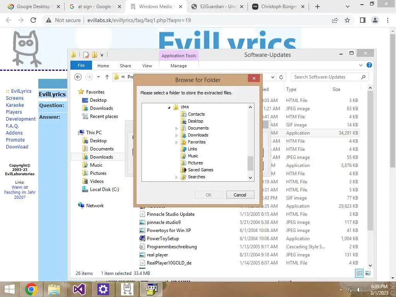
Task: Click Properties icon in Explorer quick access toolbar
Action: [x=86, y=55]
